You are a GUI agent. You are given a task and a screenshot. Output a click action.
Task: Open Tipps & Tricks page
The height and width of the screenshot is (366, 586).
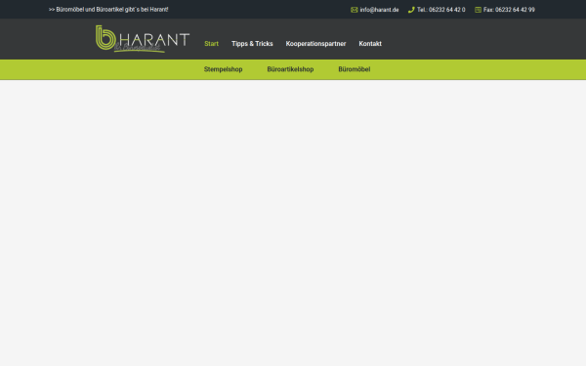click(x=252, y=44)
